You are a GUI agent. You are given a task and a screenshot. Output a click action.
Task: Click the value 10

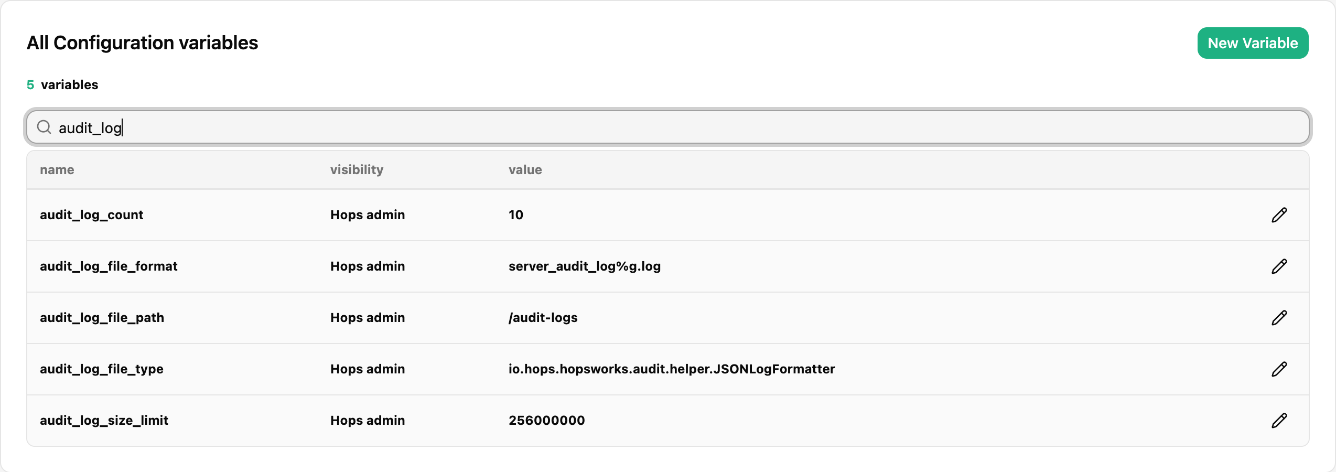point(516,215)
